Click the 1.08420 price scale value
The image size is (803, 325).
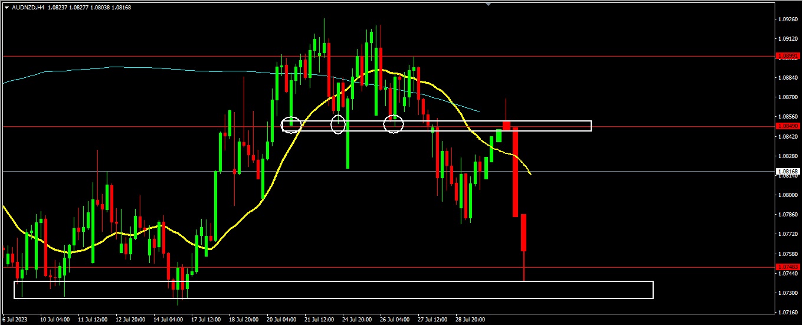[788, 136]
